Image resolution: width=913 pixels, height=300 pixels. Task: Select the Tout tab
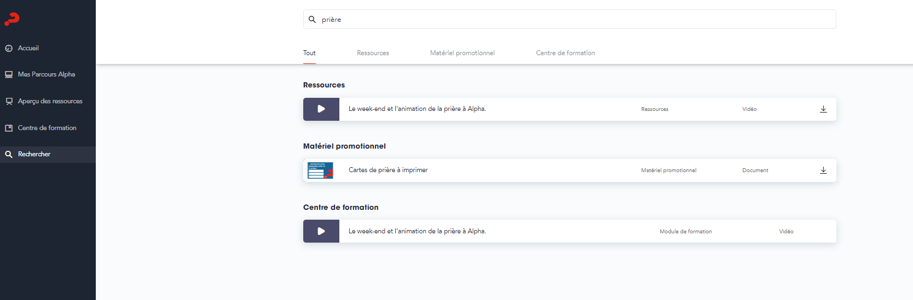[309, 53]
